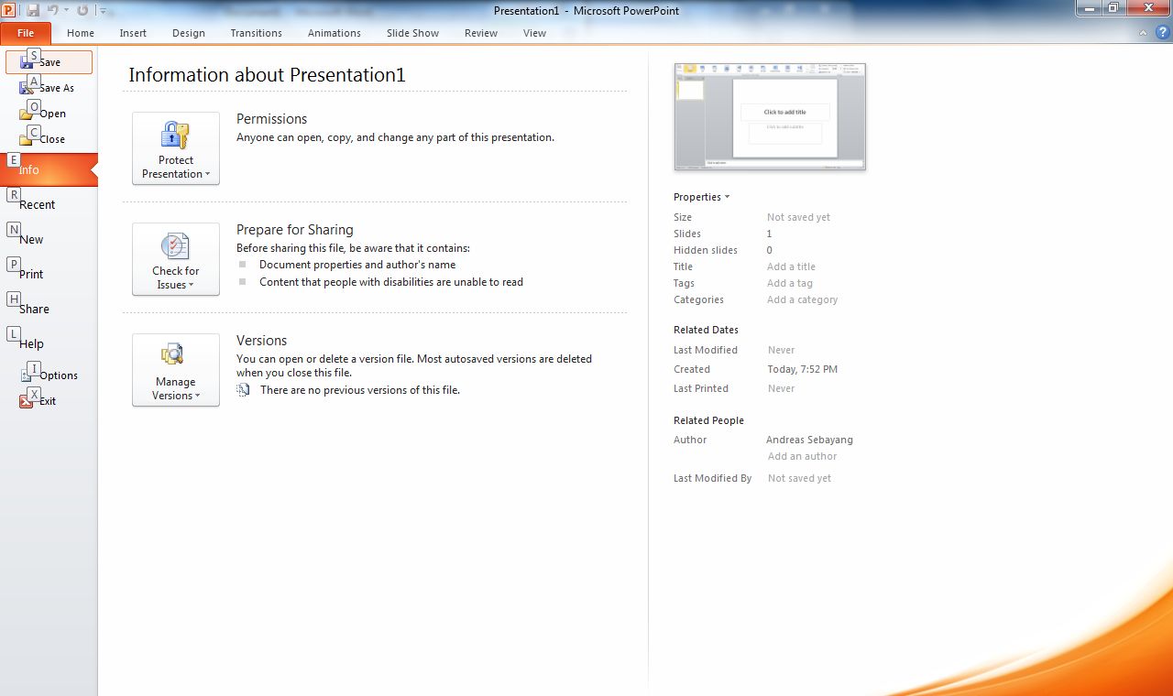Go to the Print section
This screenshot has height=696, width=1173.
pos(31,275)
